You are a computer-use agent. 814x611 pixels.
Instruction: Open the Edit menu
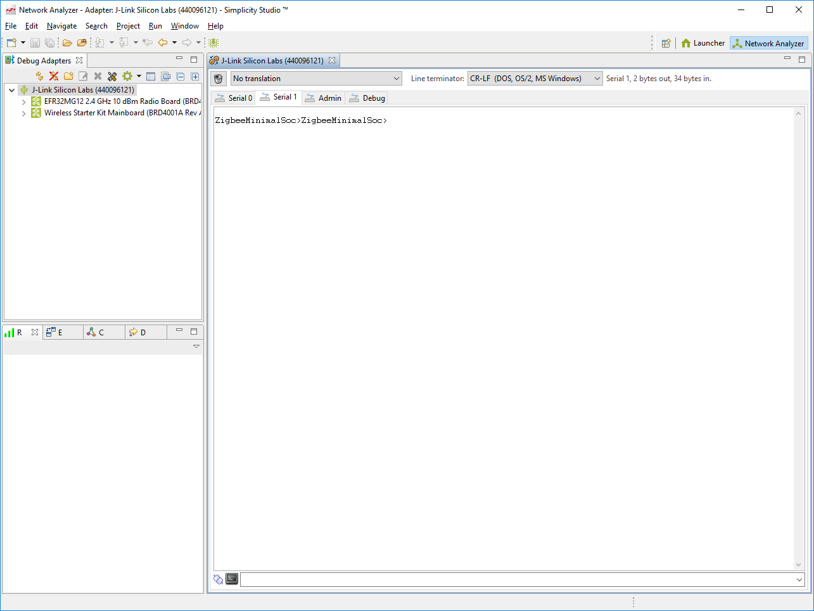(x=32, y=26)
